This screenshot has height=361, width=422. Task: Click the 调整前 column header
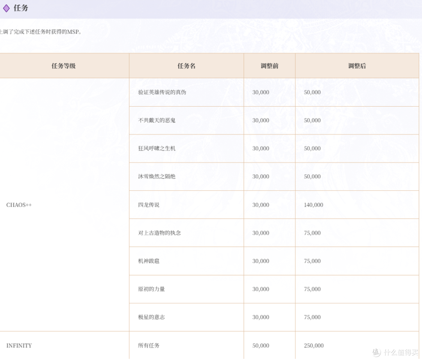269,66
